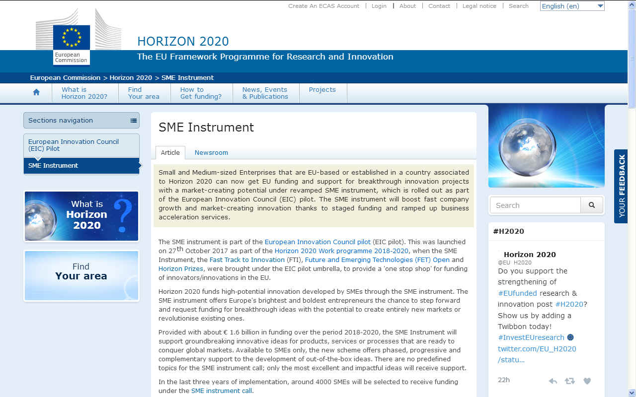The image size is (636, 397).
Task: Open the YOUR FEEDBACK side tab
Action: tap(621, 186)
